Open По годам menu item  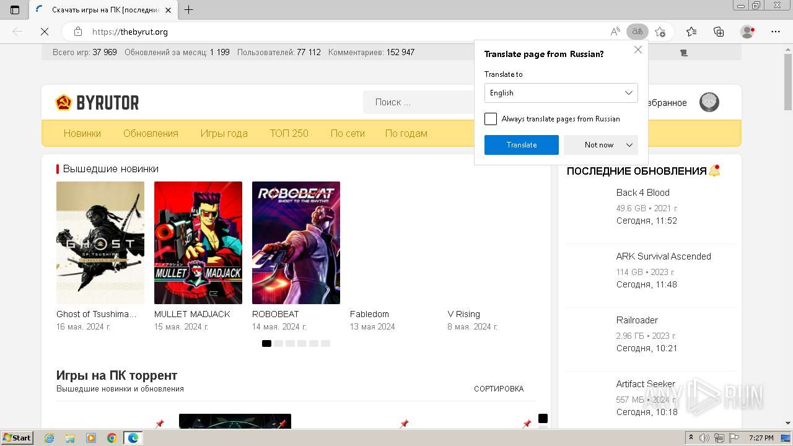pyautogui.click(x=406, y=133)
